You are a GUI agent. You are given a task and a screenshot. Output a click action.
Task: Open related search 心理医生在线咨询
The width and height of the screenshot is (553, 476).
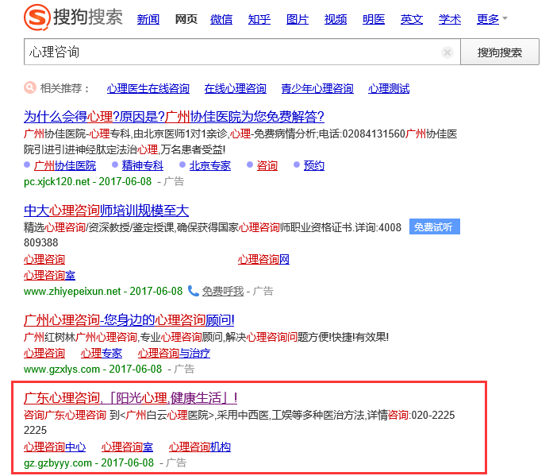click(x=148, y=88)
